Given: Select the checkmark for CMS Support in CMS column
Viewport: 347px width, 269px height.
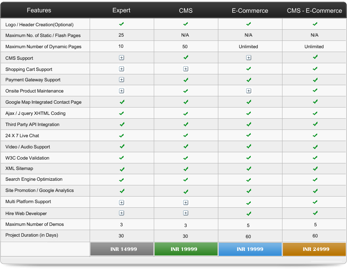Looking at the screenshot, I should pos(185,57).
